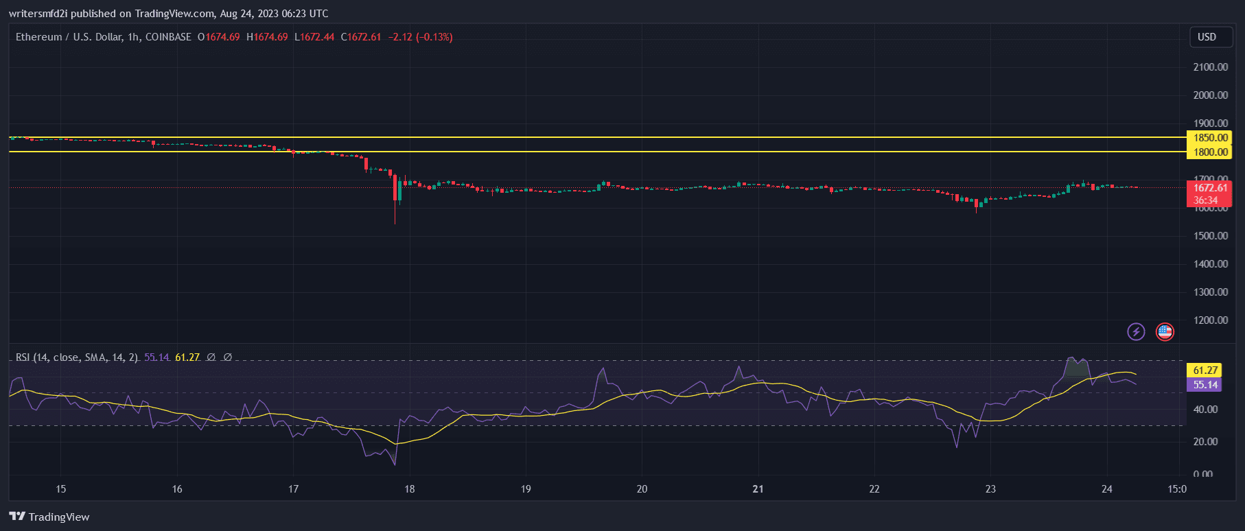Click the red 1672.61 current price label

click(x=1210, y=188)
